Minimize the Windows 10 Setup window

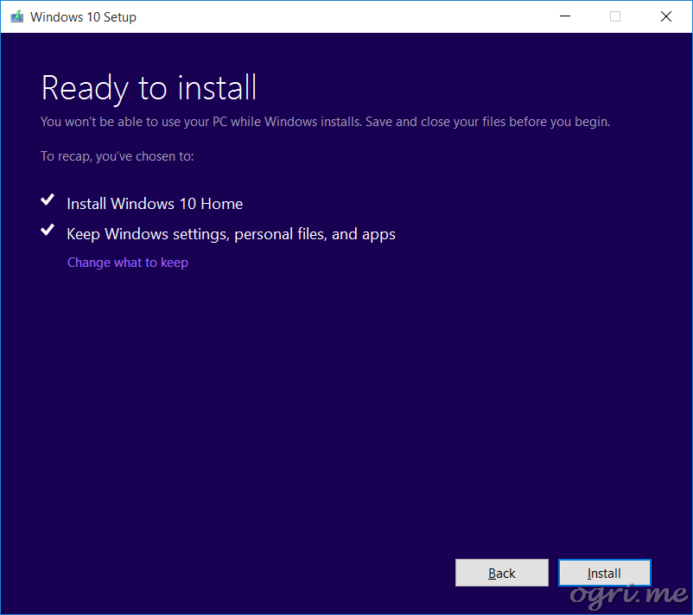[565, 16]
